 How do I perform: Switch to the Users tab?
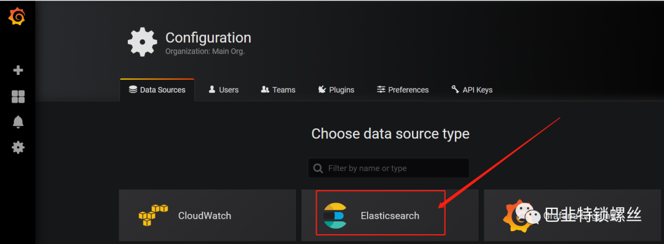tap(224, 90)
